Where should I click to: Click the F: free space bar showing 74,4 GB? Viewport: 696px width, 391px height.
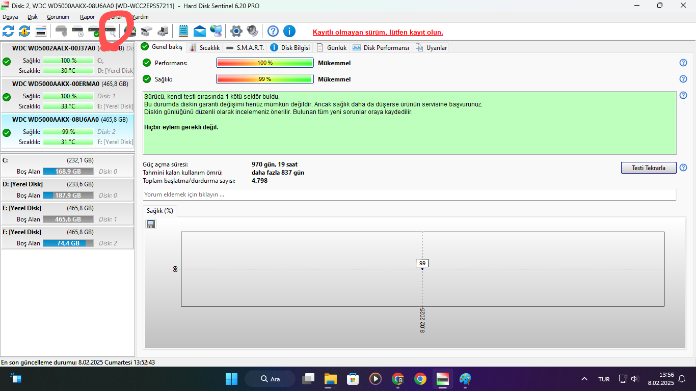pyautogui.click(x=68, y=243)
